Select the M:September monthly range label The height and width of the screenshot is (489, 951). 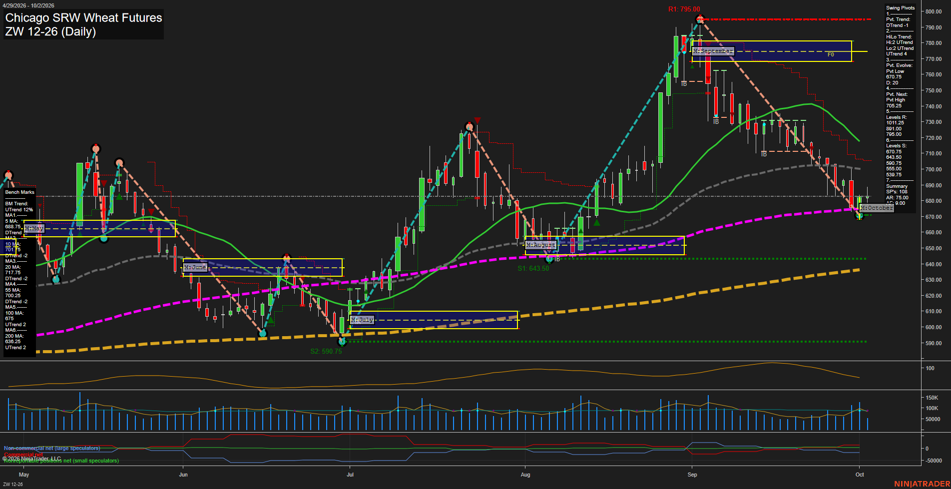pyautogui.click(x=713, y=51)
